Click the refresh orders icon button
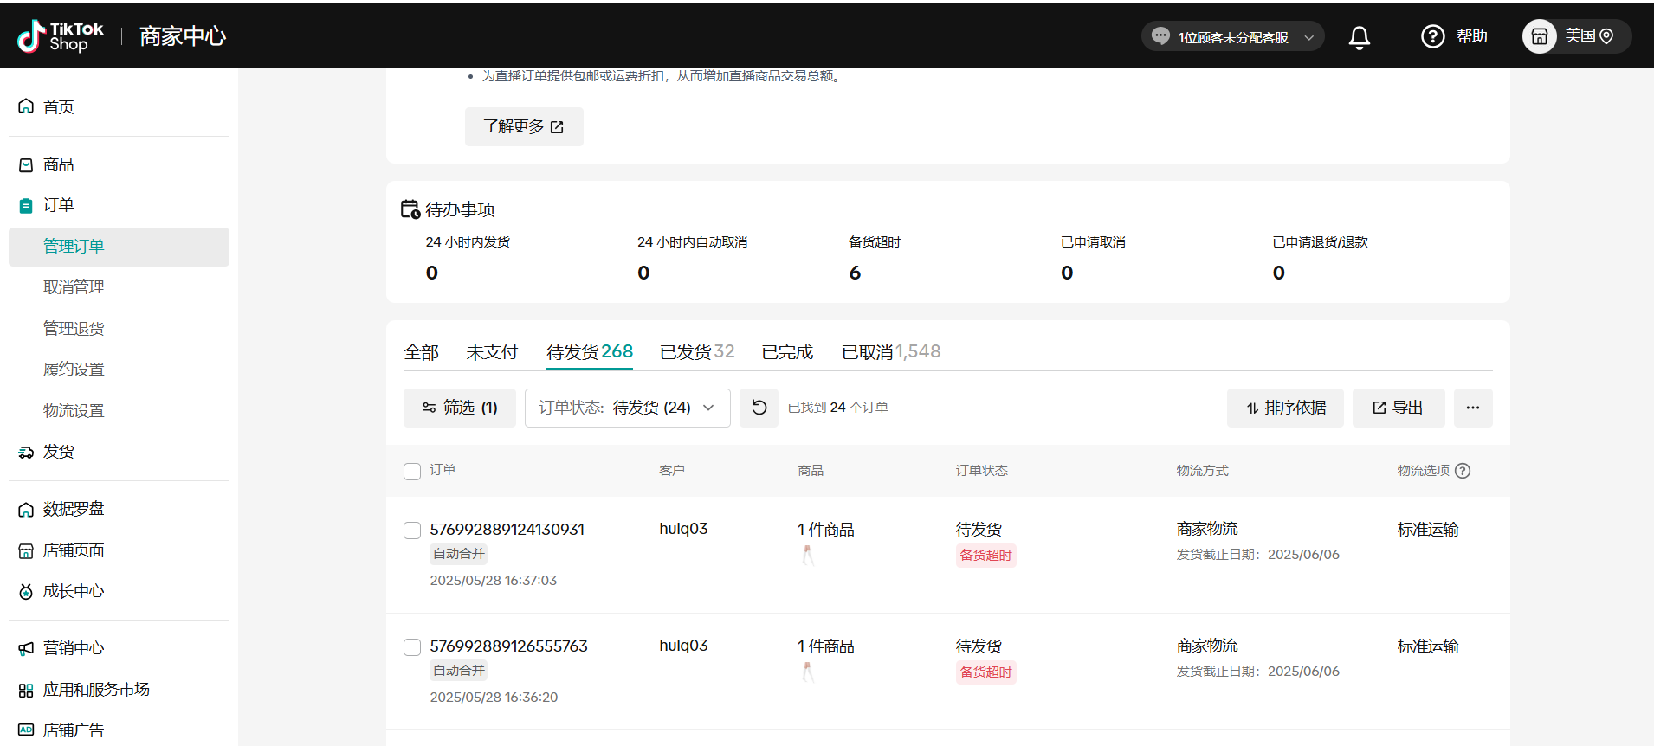The height and width of the screenshot is (746, 1654). (x=759, y=408)
